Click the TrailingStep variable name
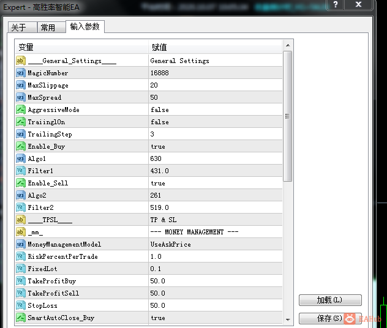This screenshot has height=328, width=387. pyautogui.click(x=50, y=134)
